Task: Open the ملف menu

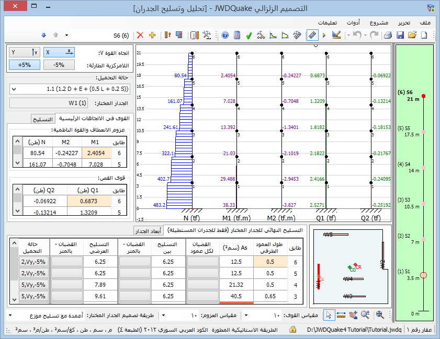Action: tap(425, 23)
